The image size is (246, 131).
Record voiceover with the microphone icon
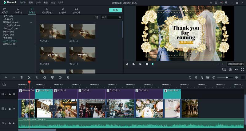pyautogui.click(x=196, y=77)
